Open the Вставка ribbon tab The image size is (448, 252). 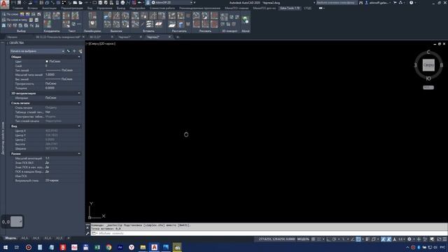(33, 8)
